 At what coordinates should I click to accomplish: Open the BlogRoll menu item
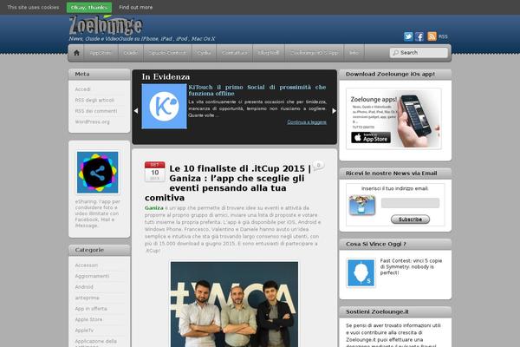(269, 53)
